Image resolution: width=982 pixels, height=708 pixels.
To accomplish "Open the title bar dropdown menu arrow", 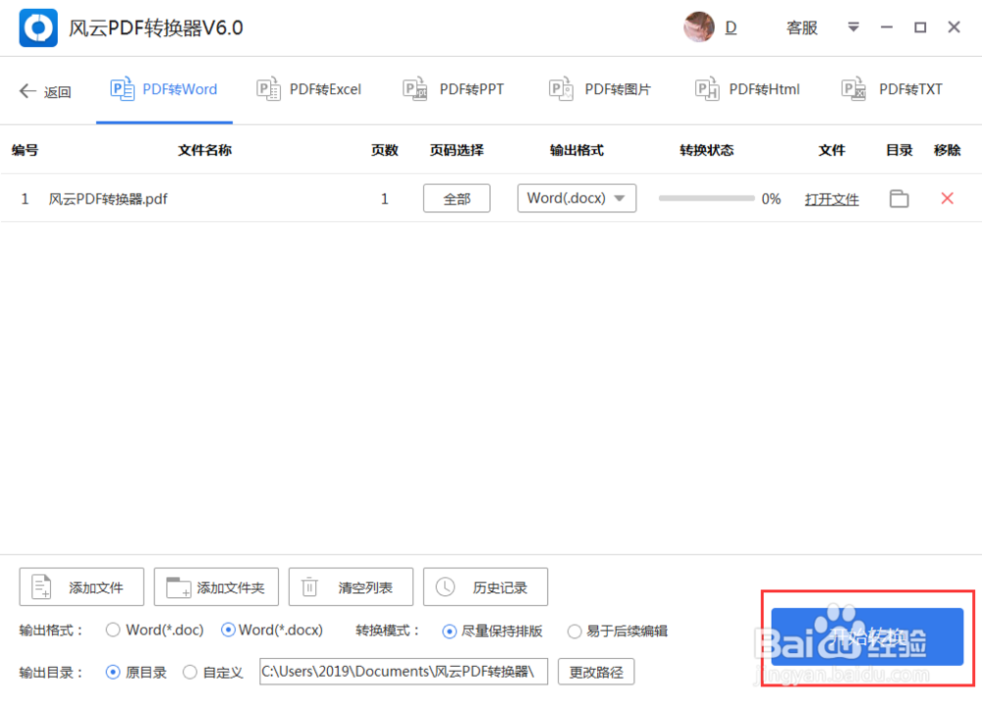I will [x=853, y=27].
